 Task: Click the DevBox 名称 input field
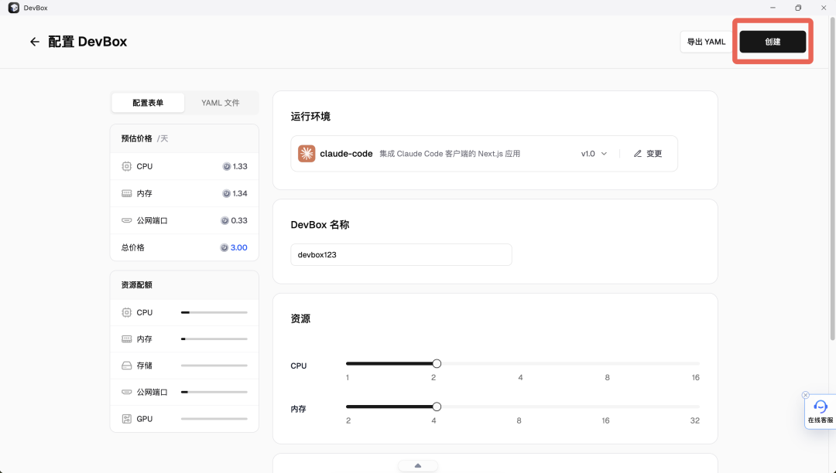[x=401, y=254]
